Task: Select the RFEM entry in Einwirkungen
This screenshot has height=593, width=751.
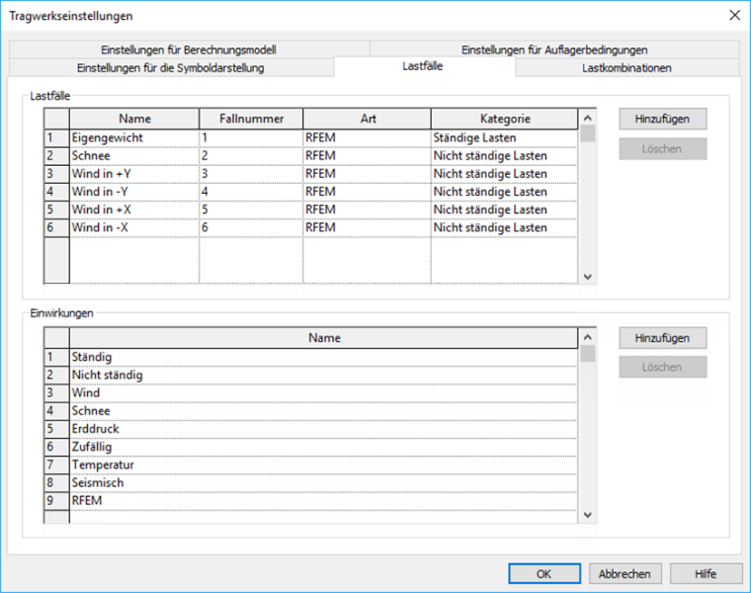Action: (324, 501)
